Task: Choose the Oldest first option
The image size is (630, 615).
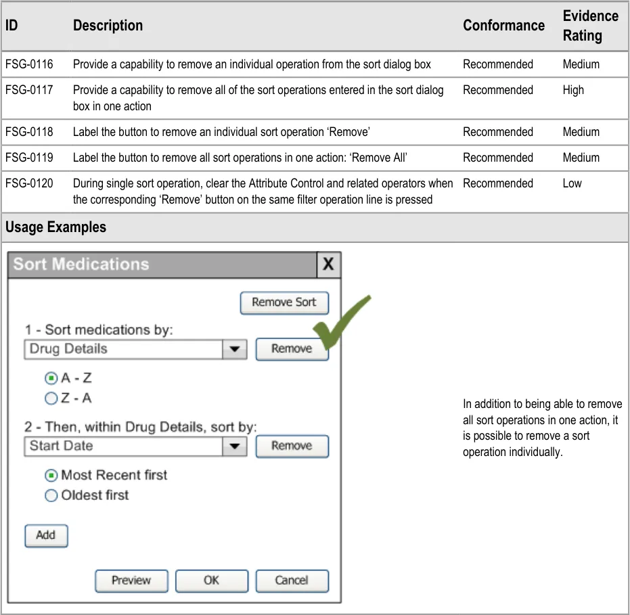Action: pyautogui.click(x=51, y=496)
